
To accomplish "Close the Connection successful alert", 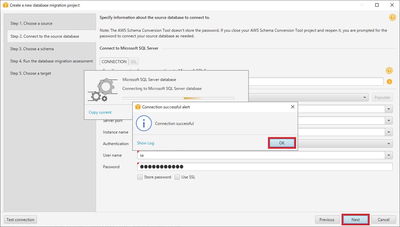I will (x=292, y=107).
